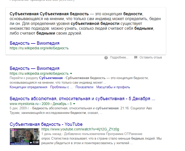Click Оставить отзыв feedback link

click(151, 57)
